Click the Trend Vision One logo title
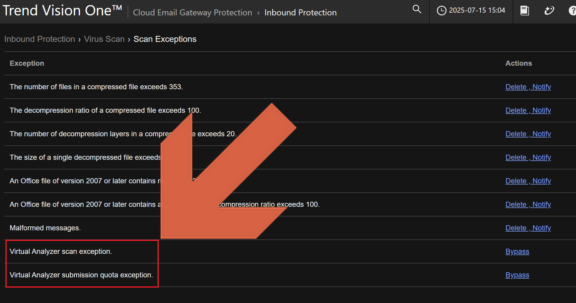The height and width of the screenshot is (303, 576). click(62, 11)
